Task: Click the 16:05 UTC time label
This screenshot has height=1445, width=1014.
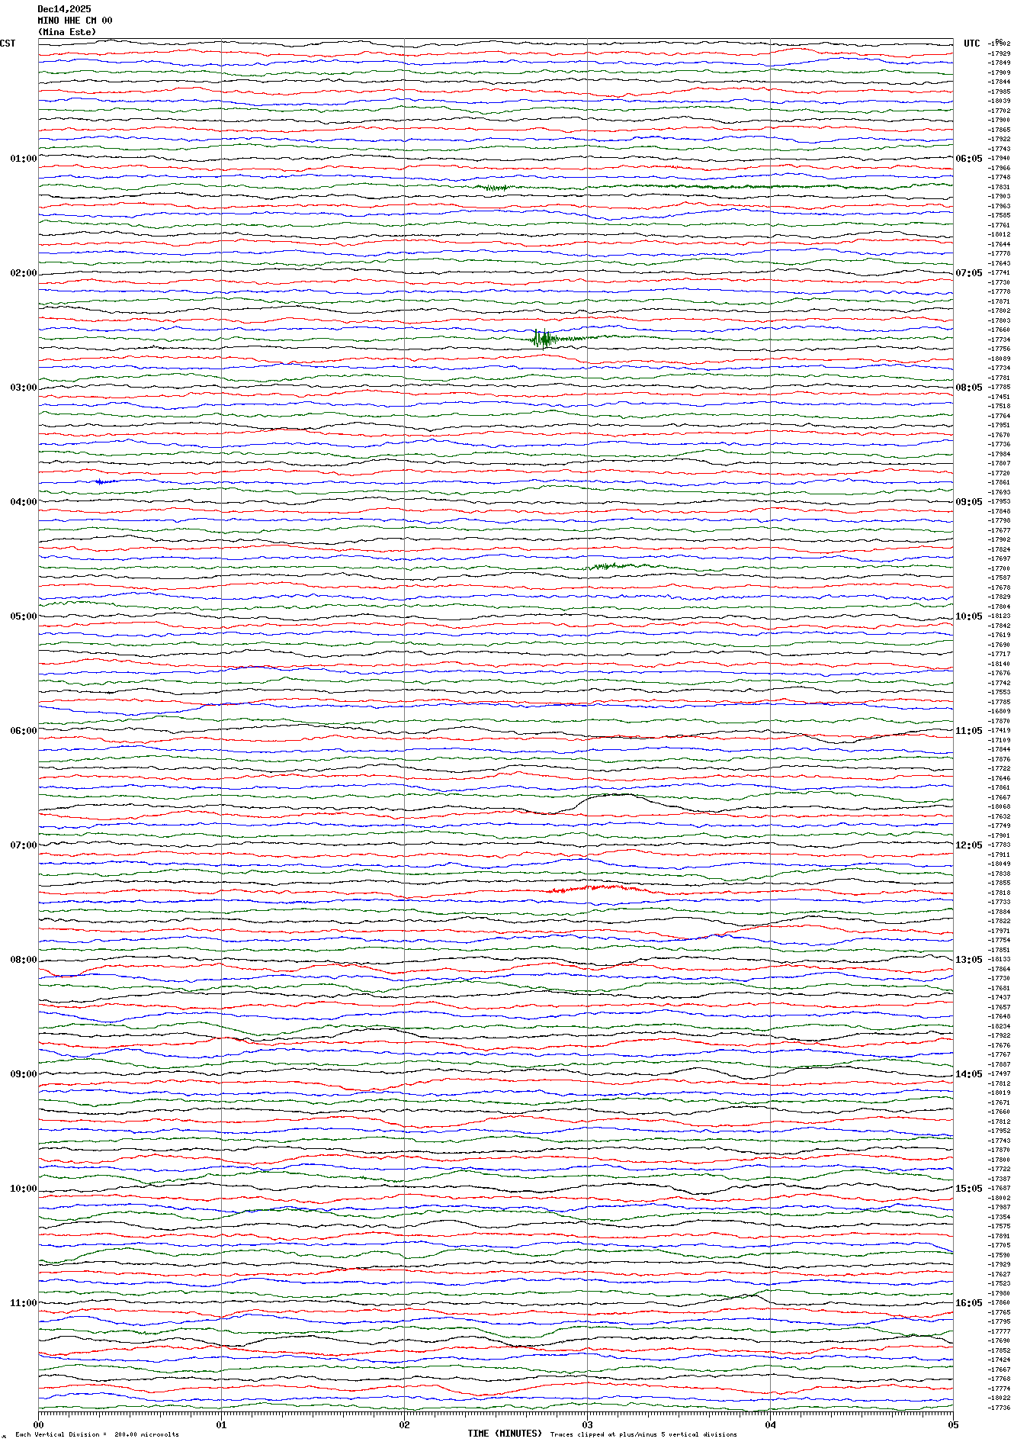Action: [x=969, y=1303]
